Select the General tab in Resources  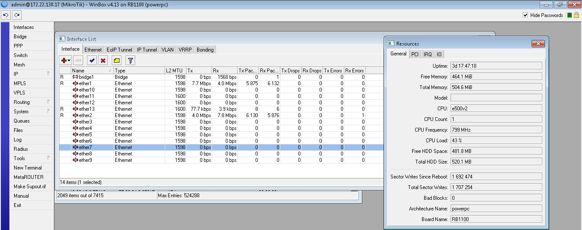[399, 54]
